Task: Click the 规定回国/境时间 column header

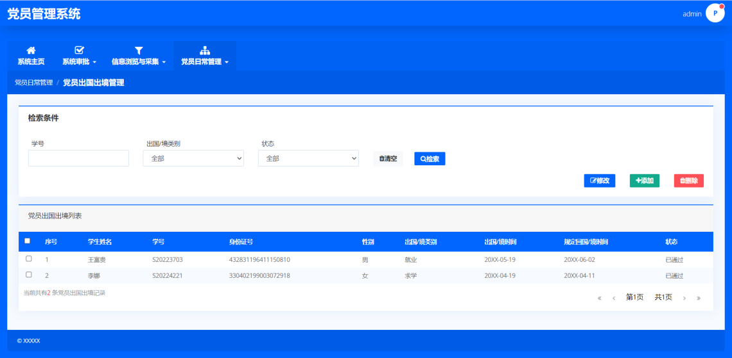Action: (x=586, y=241)
